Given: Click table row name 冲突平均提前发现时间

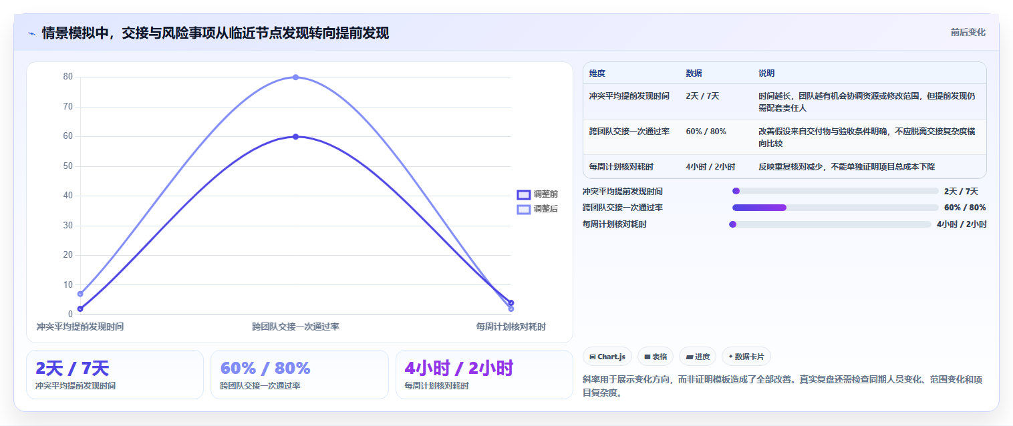Looking at the screenshot, I should coord(629,96).
